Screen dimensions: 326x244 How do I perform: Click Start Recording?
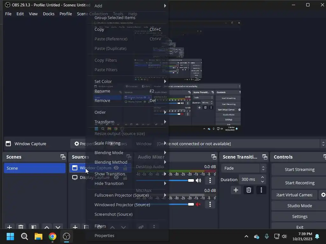pyautogui.click(x=299, y=183)
